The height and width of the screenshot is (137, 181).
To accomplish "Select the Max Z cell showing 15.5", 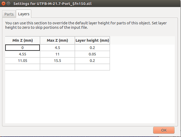I will 57,61.
